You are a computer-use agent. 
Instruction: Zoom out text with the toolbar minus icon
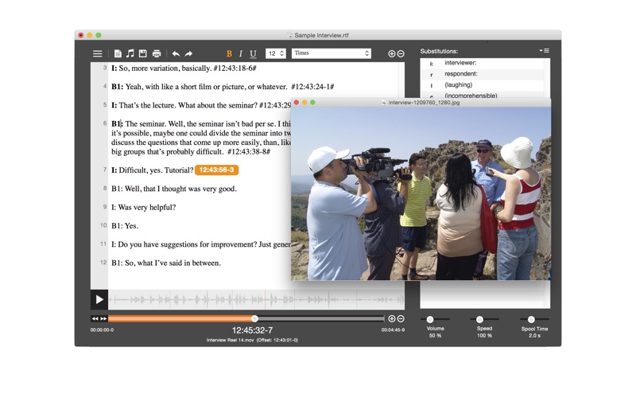[x=401, y=53]
